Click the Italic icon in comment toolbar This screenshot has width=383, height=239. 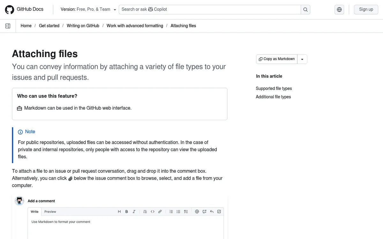point(134,212)
